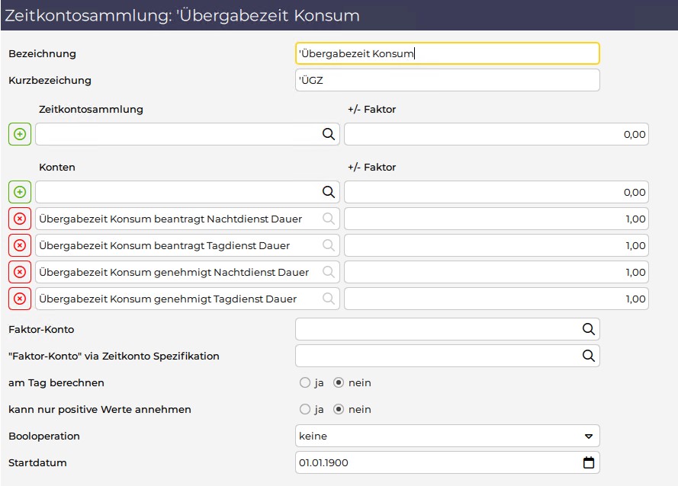The image size is (678, 486).
Task: Click the Zeitkontosammlung lookup input
Action: 188,134
